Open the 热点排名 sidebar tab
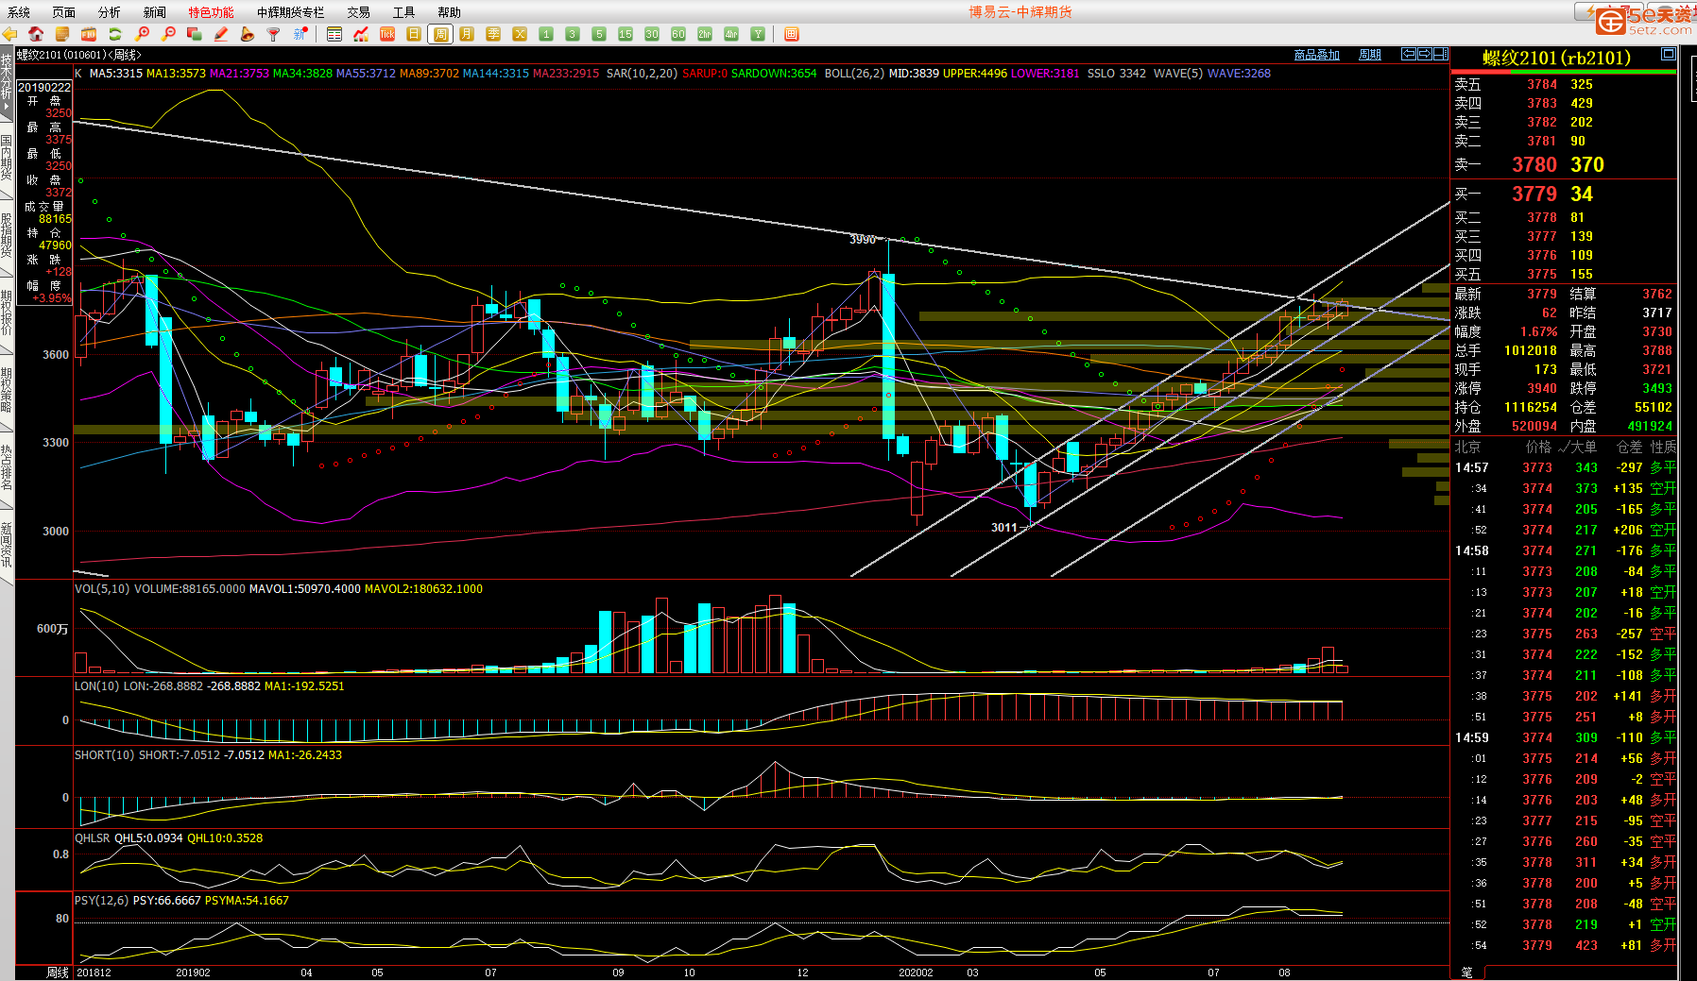 (x=7, y=466)
